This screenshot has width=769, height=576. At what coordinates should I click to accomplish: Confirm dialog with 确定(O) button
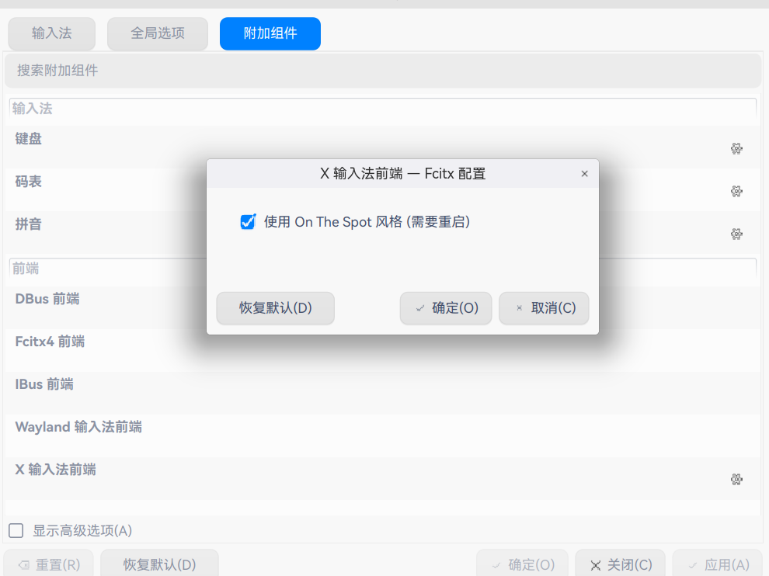coord(446,308)
